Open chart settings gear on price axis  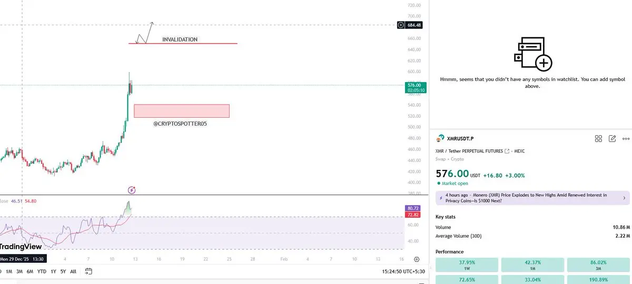pyautogui.click(x=417, y=259)
